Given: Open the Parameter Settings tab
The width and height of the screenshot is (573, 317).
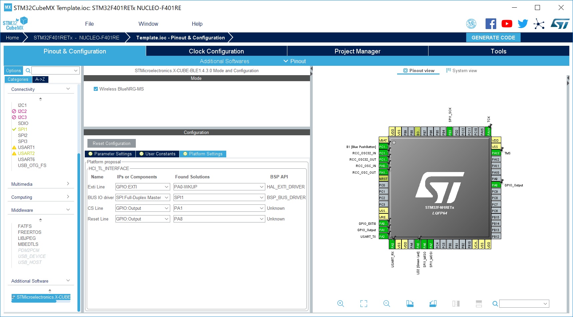Looking at the screenshot, I should [x=110, y=154].
